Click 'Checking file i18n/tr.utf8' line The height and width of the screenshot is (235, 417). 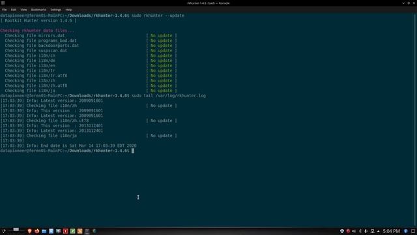36,76
